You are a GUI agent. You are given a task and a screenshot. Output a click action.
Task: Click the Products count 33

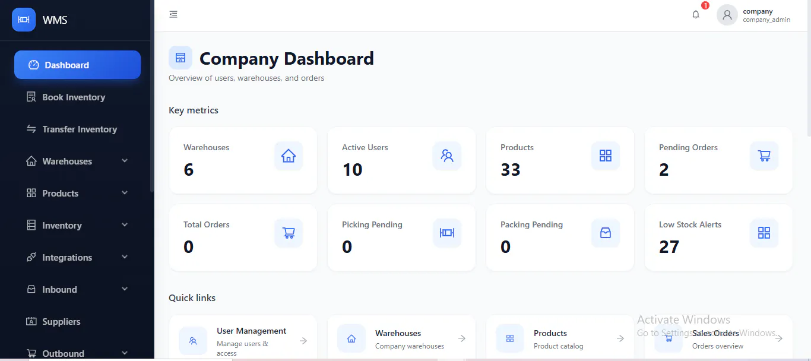point(511,170)
